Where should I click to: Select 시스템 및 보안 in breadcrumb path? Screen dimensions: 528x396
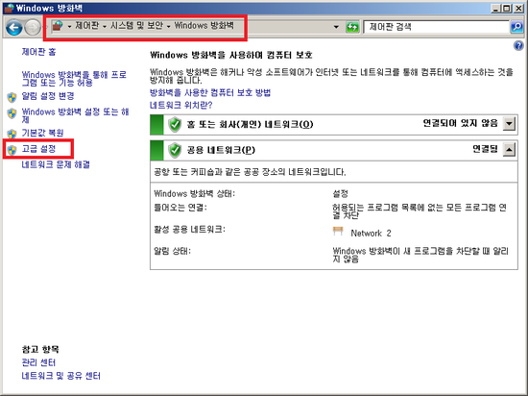coord(136,25)
